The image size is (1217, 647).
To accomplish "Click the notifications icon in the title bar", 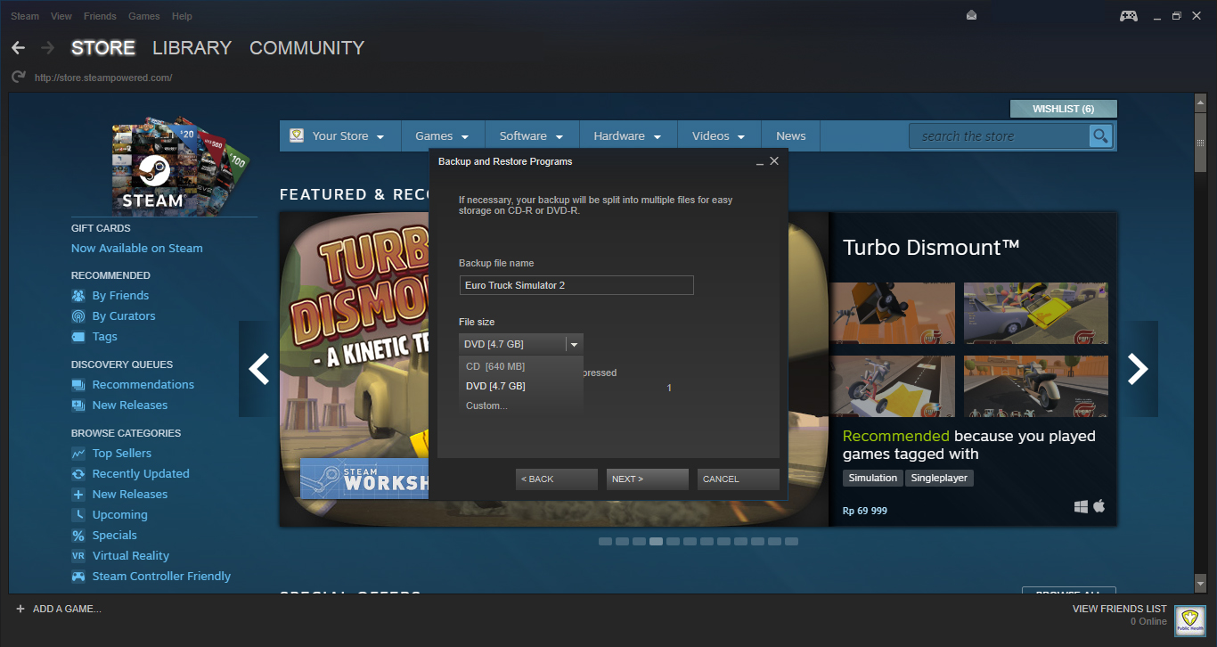I will coord(971,15).
